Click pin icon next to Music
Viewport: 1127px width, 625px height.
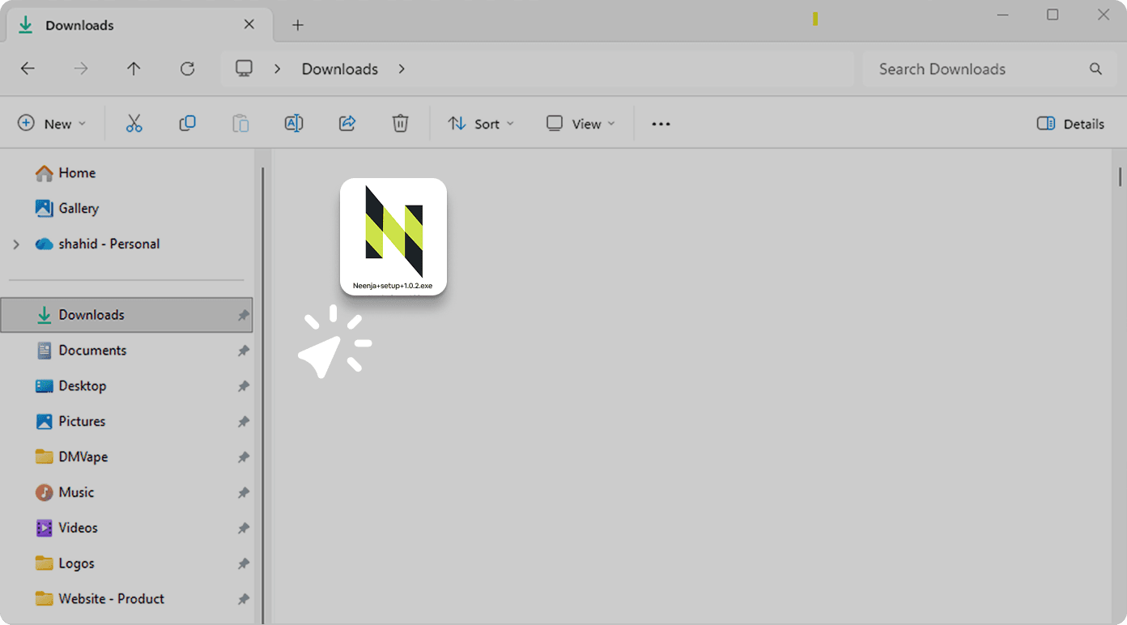click(243, 492)
